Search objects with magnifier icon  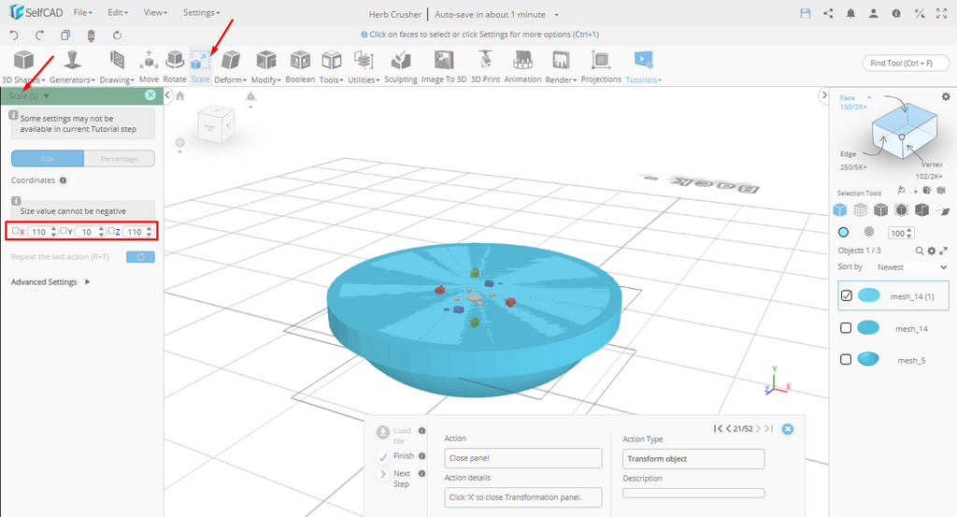(x=920, y=251)
